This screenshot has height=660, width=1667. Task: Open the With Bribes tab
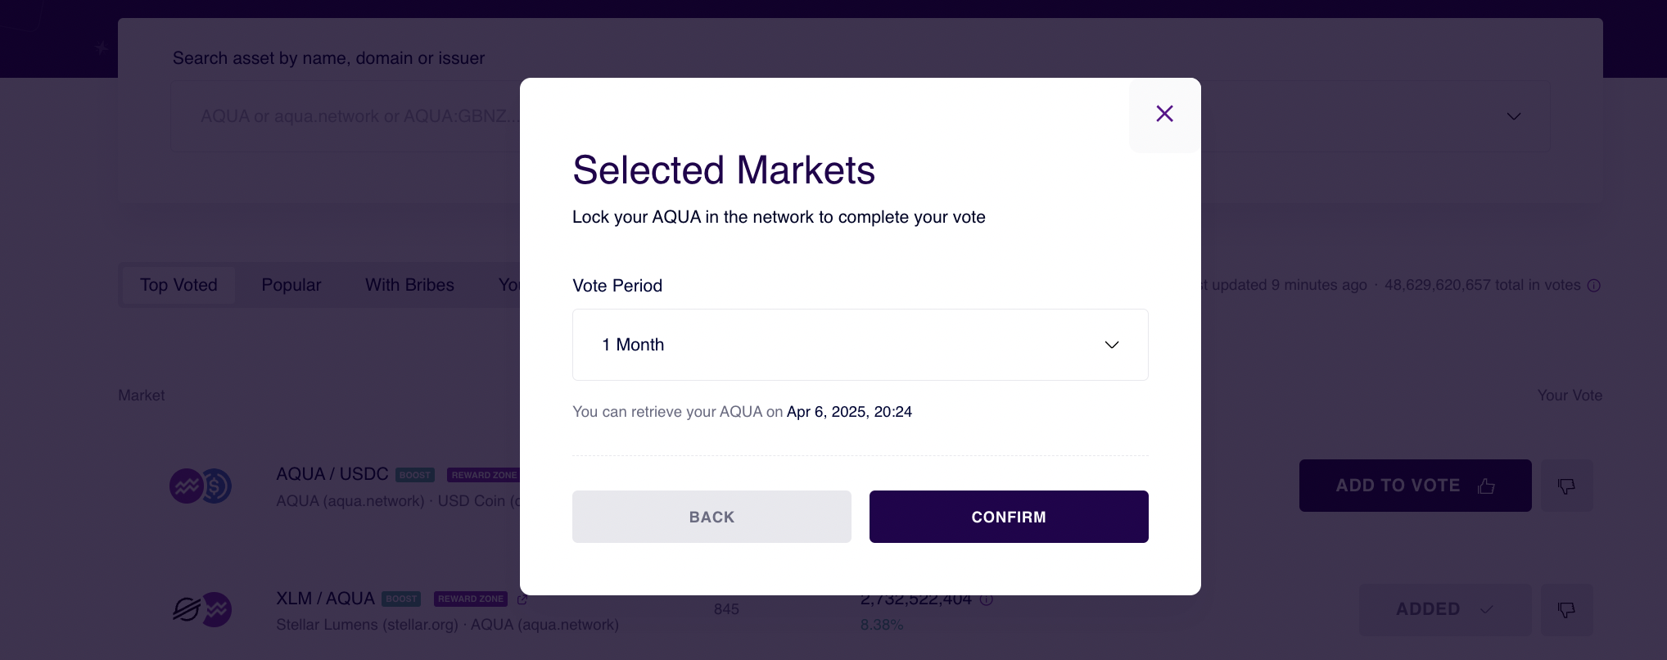point(409,285)
